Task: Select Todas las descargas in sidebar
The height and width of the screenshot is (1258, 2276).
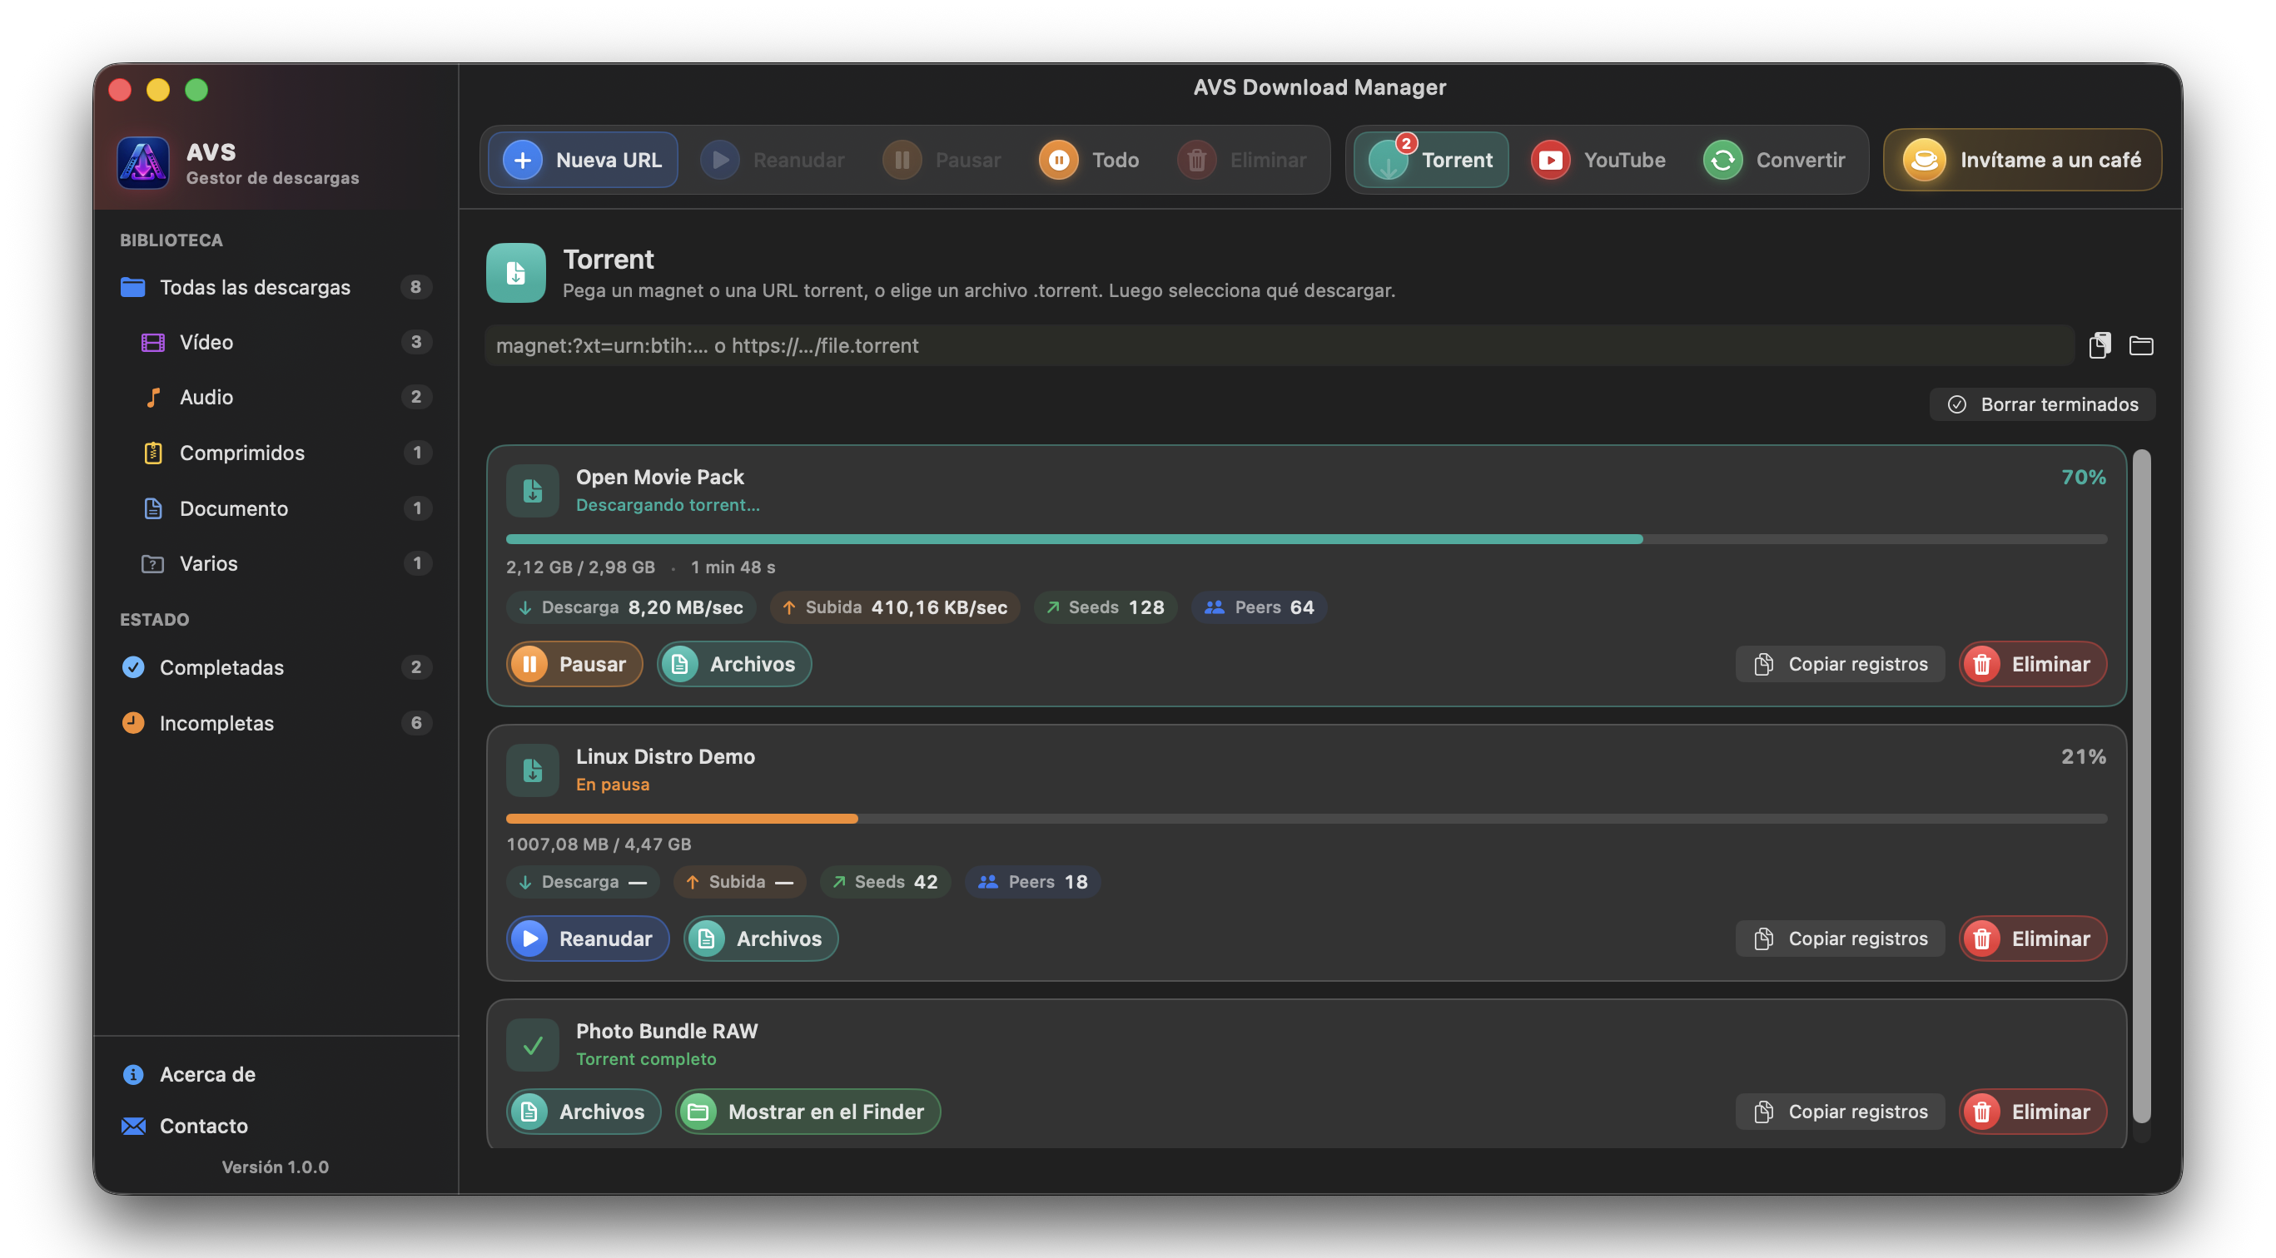Action: (x=276, y=287)
